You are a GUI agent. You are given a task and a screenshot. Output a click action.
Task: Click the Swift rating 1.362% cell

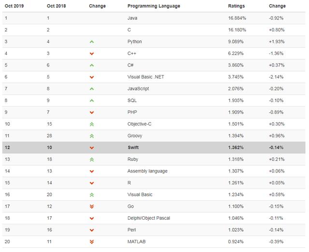pyautogui.click(x=236, y=148)
